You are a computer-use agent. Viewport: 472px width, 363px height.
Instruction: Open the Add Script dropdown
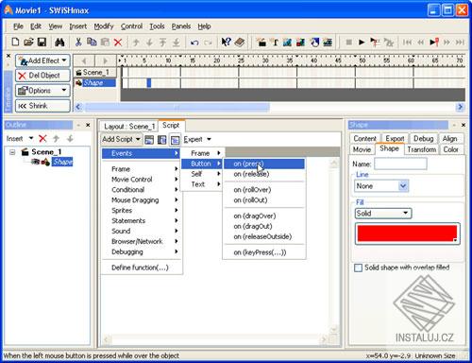[x=122, y=139]
